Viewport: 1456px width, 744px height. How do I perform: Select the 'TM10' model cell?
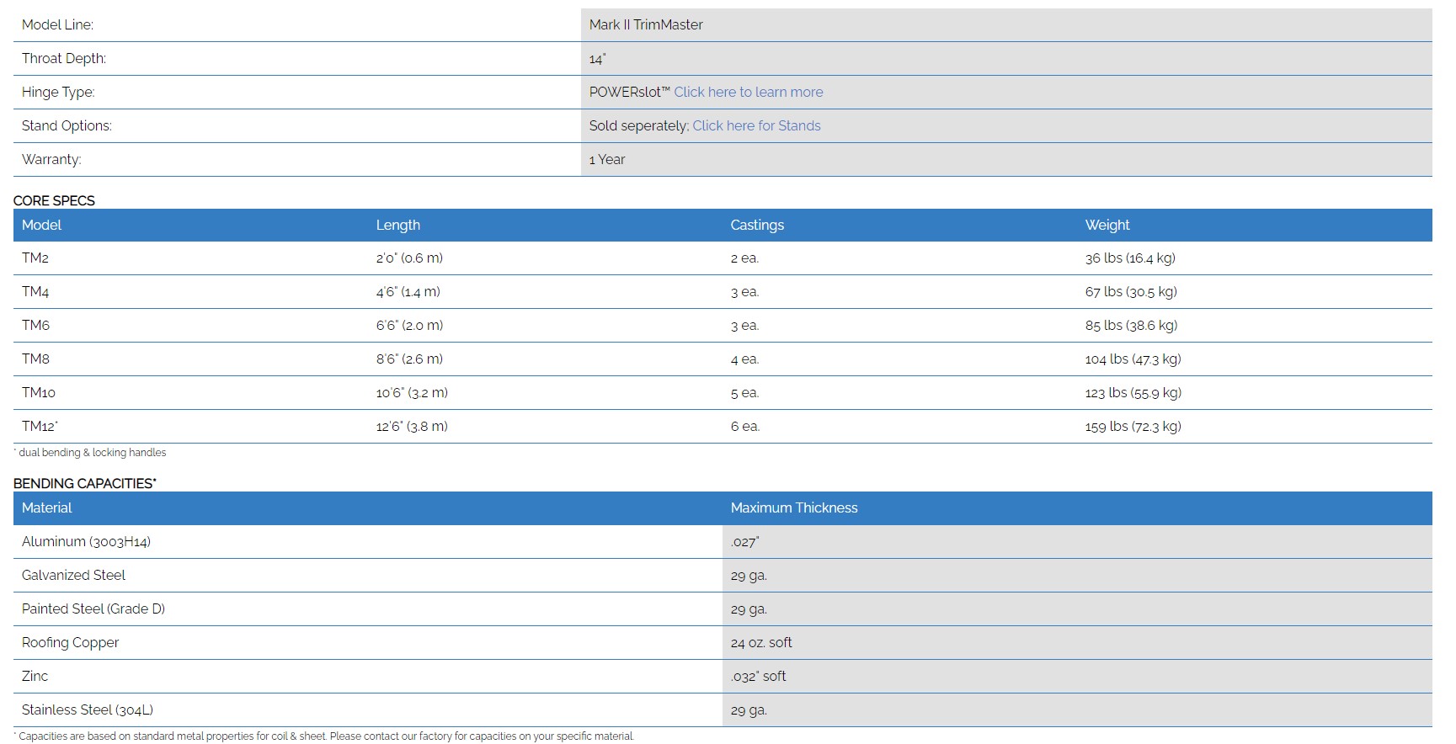tap(39, 392)
